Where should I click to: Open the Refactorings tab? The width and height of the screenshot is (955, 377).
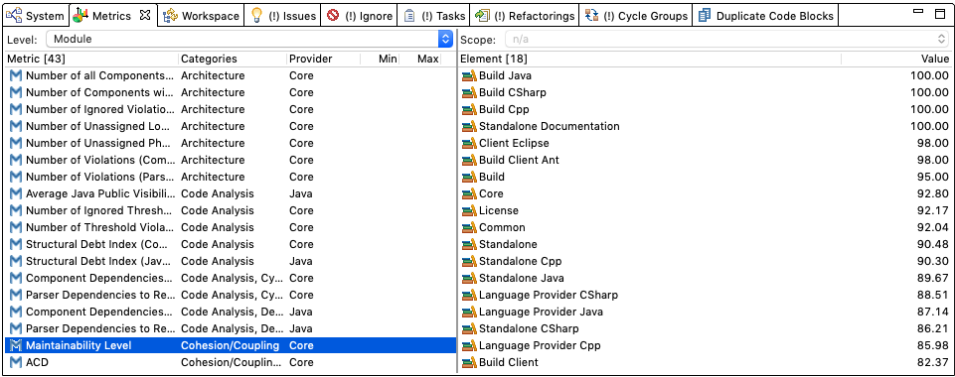pos(525,16)
